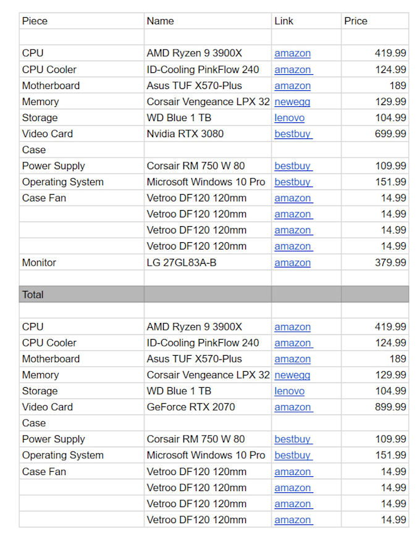Select the 189 price above the Total row
The image size is (420, 546).
375,86
